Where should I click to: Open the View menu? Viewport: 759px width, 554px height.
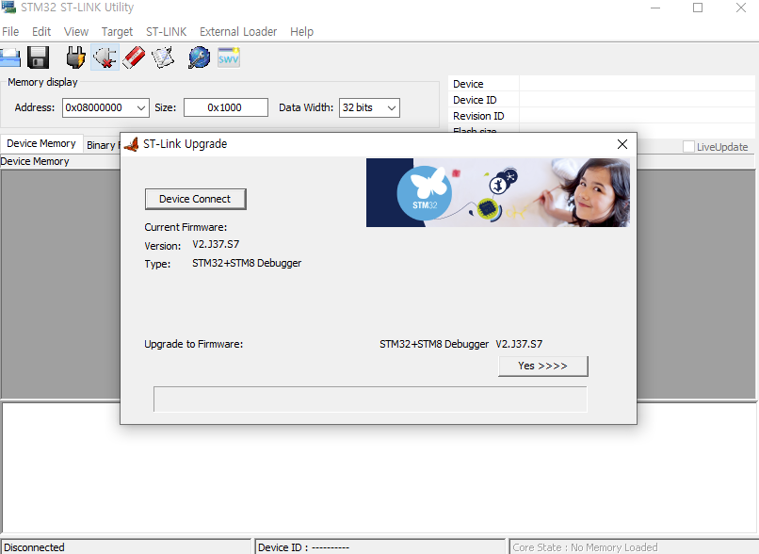tap(76, 32)
